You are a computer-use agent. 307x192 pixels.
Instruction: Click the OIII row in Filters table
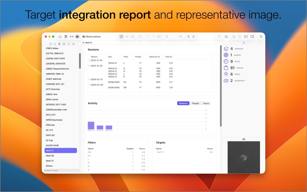(116, 152)
